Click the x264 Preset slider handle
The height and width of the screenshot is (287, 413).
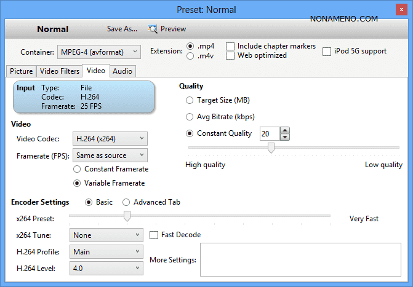[127, 216]
